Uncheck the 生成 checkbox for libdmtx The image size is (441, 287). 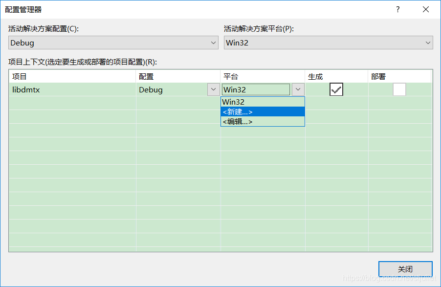(x=336, y=89)
